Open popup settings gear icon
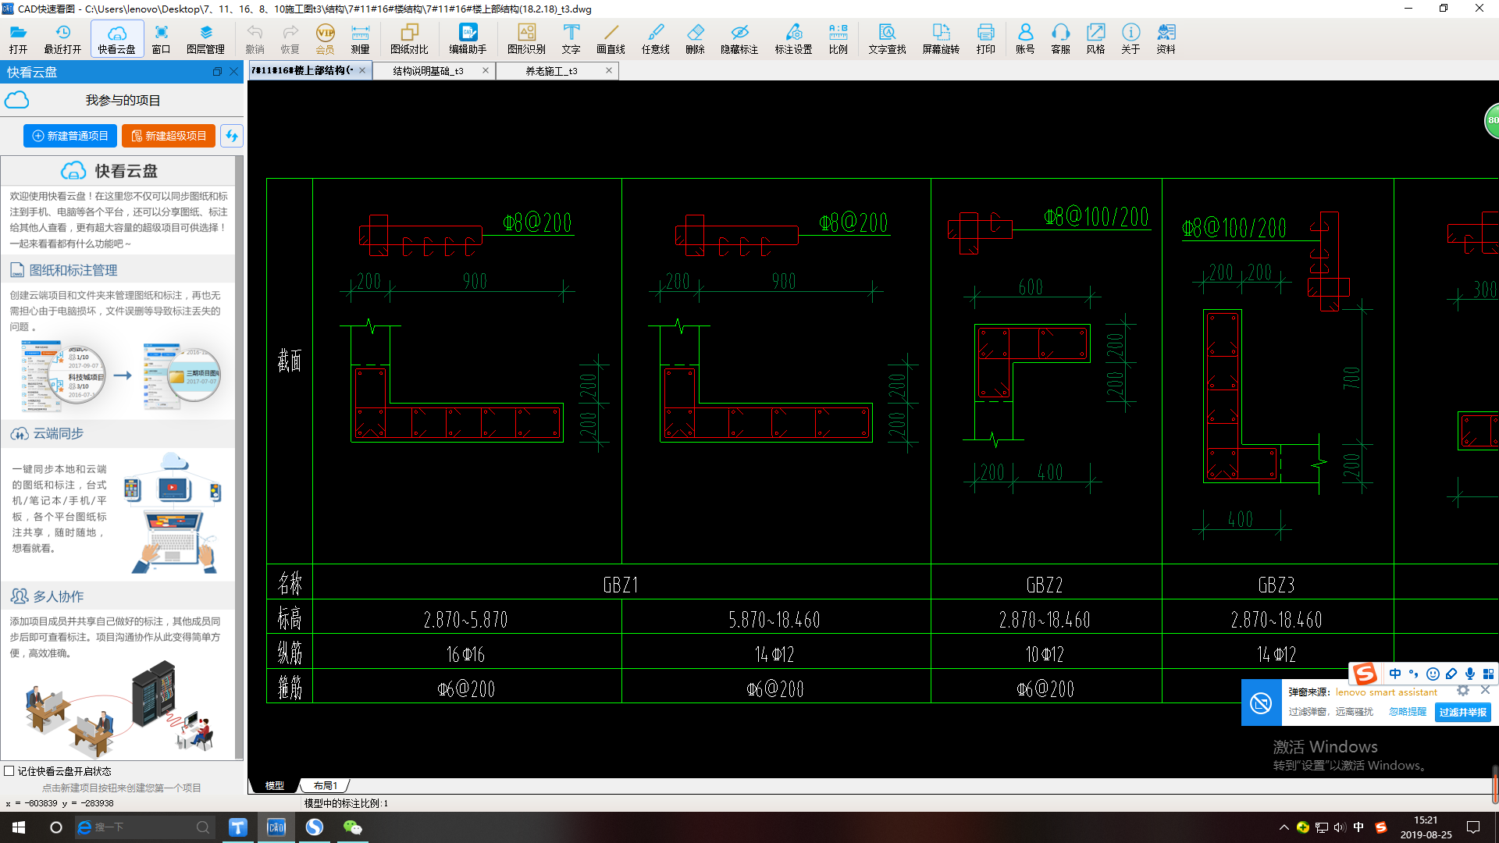This screenshot has height=843, width=1499. click(1463, 691)
